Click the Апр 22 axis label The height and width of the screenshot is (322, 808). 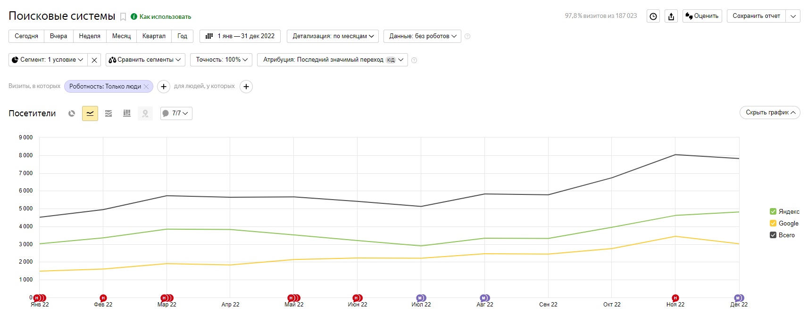pos(230,305)
